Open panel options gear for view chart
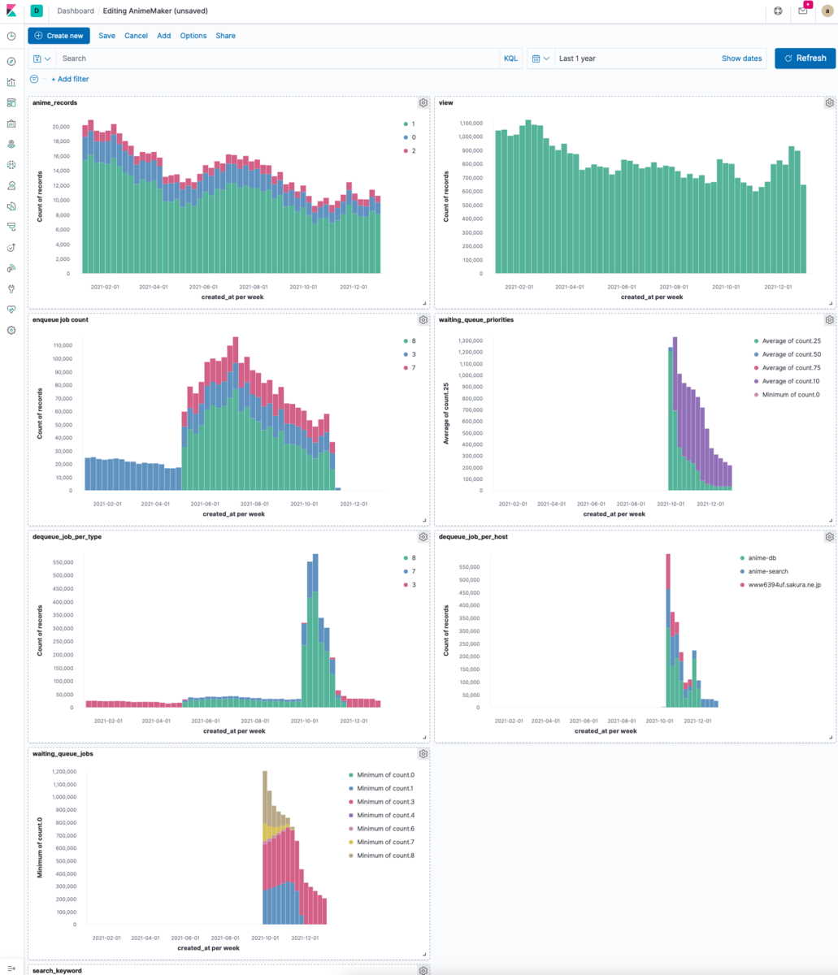 tap(829, 103)
